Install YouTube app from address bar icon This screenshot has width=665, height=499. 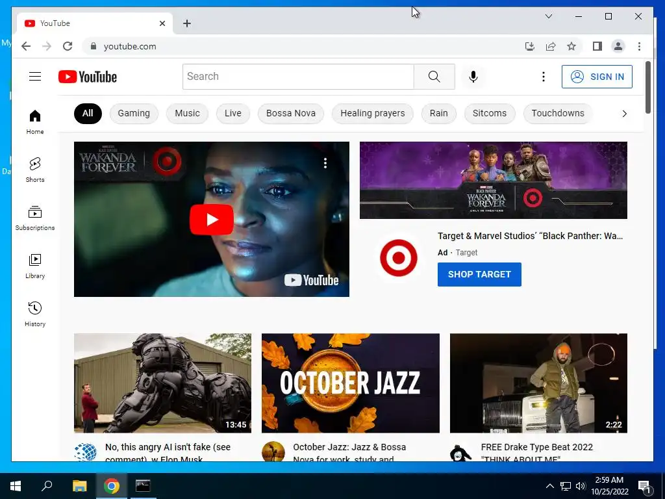(530, 46)
